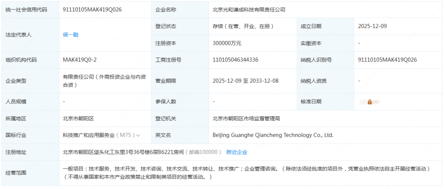Click the 经营范围 label cell
Image resolution: width=445 pixels, height=189 pixels.
[30, 173]
